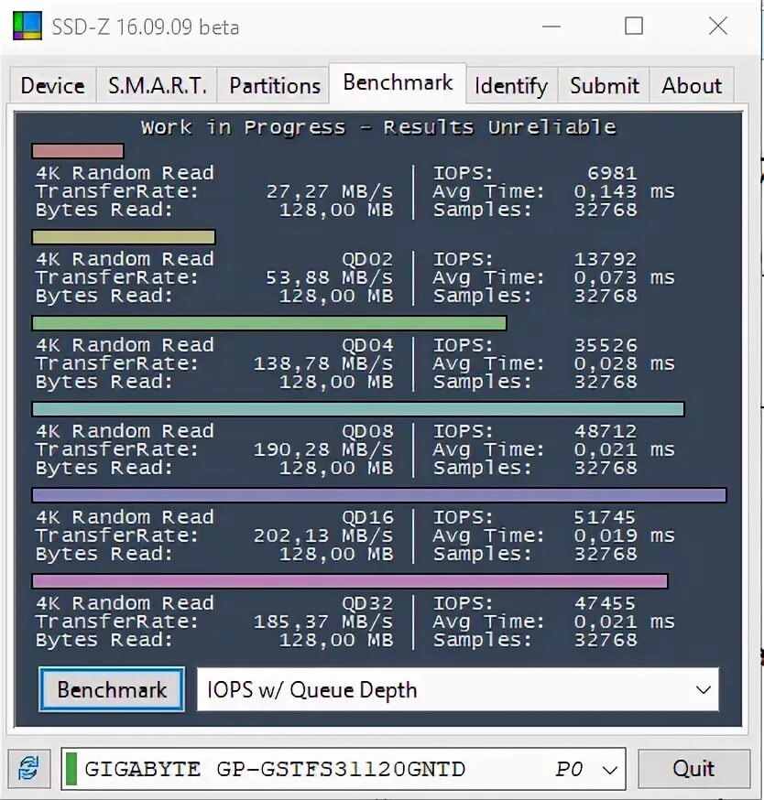
Task: Expand the drive selector chevron
Action: click(x=610, y=770)
